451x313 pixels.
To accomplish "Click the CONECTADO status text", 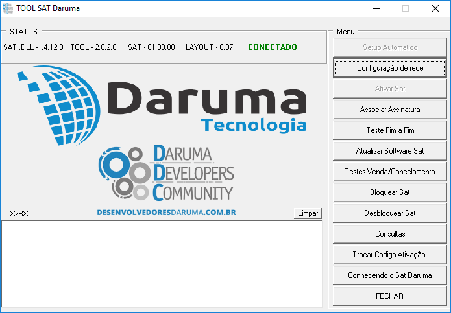I will pos(273,47).
